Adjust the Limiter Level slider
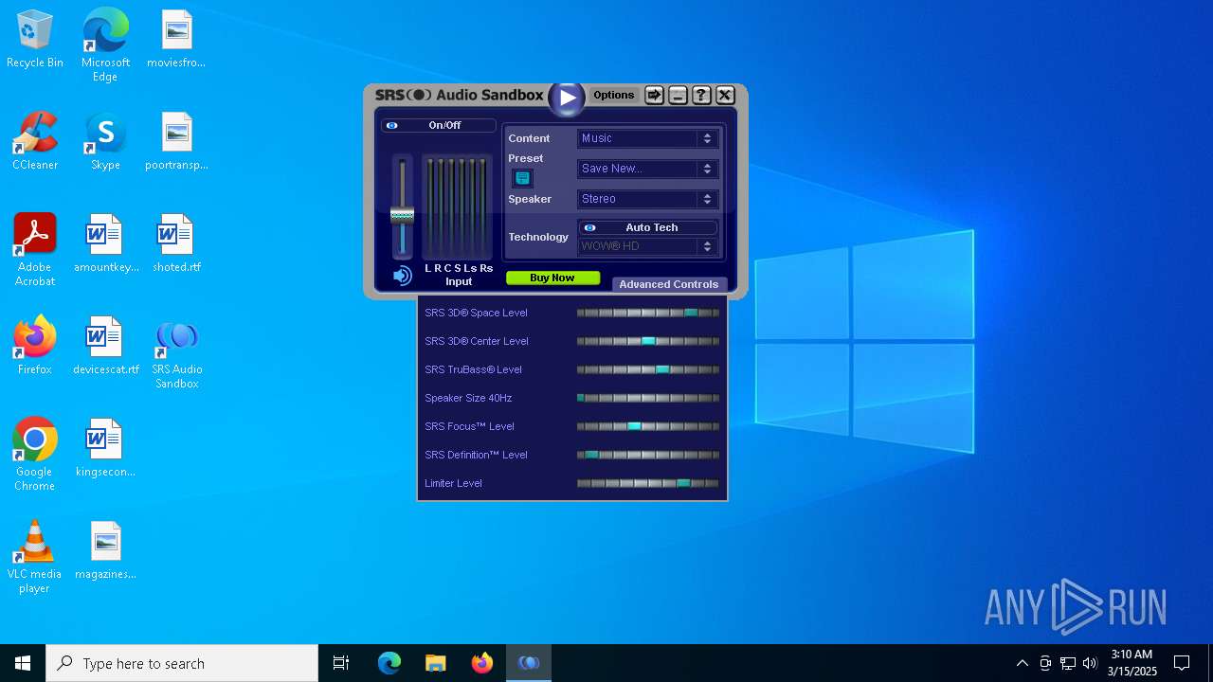Image resolution: width=1213 pixels, height=682 pixels. 648,483
